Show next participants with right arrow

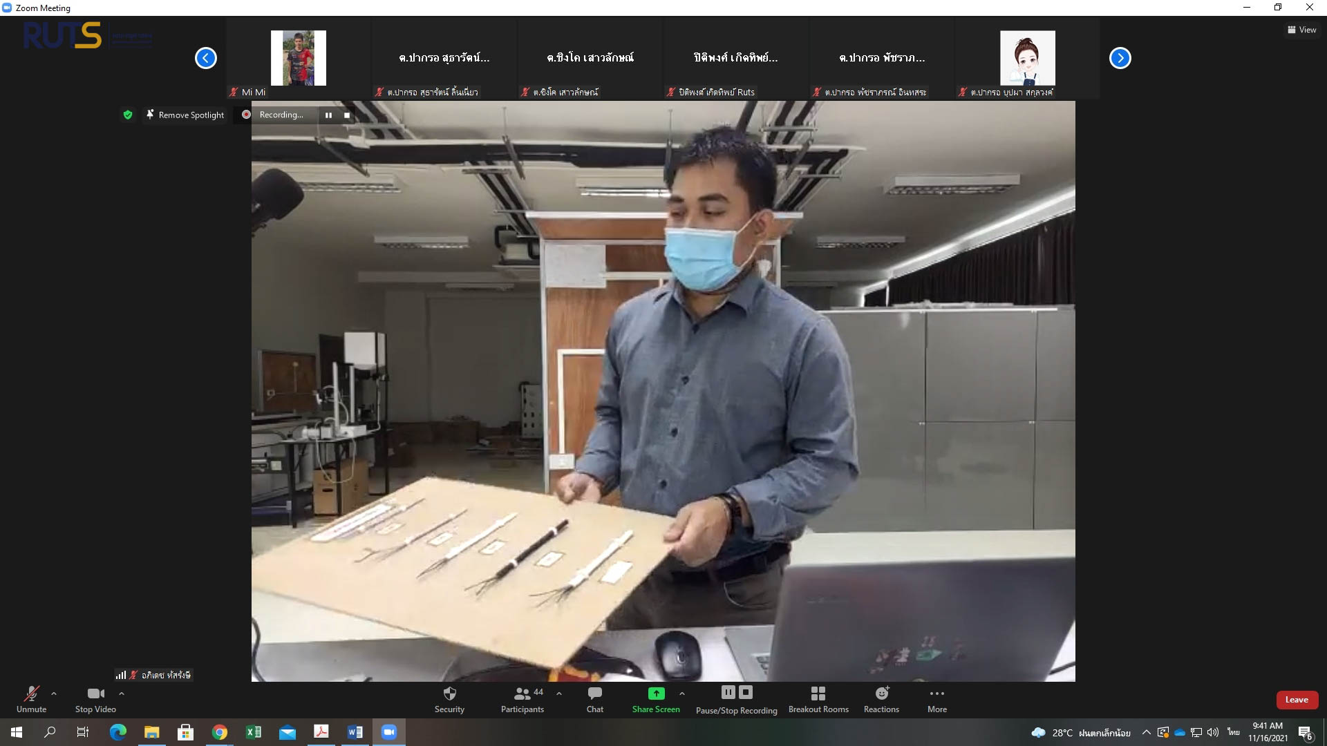click(x=1120, y=58)
